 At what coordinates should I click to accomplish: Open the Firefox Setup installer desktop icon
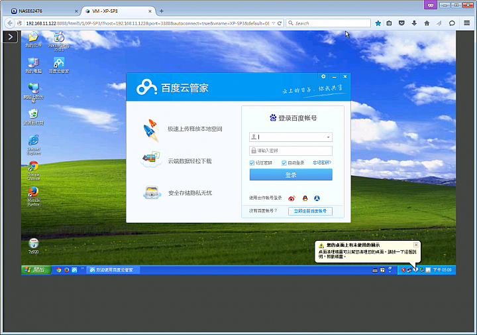(x=59, y=41)
